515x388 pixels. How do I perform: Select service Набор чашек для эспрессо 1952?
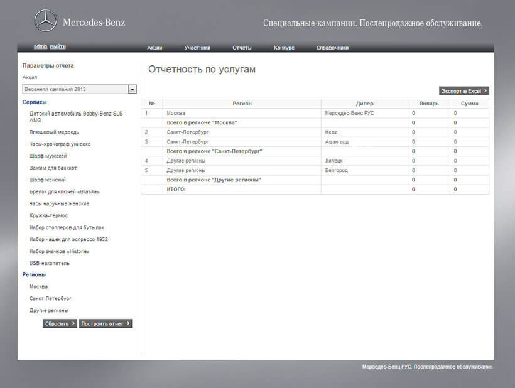68,239
